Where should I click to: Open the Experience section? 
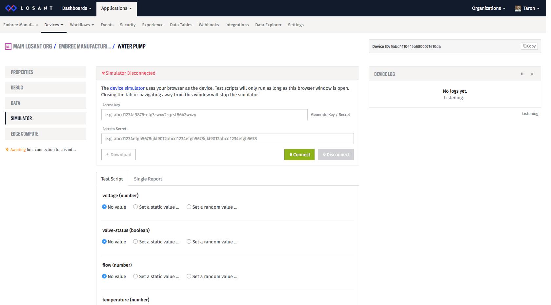tap(153, 25)
